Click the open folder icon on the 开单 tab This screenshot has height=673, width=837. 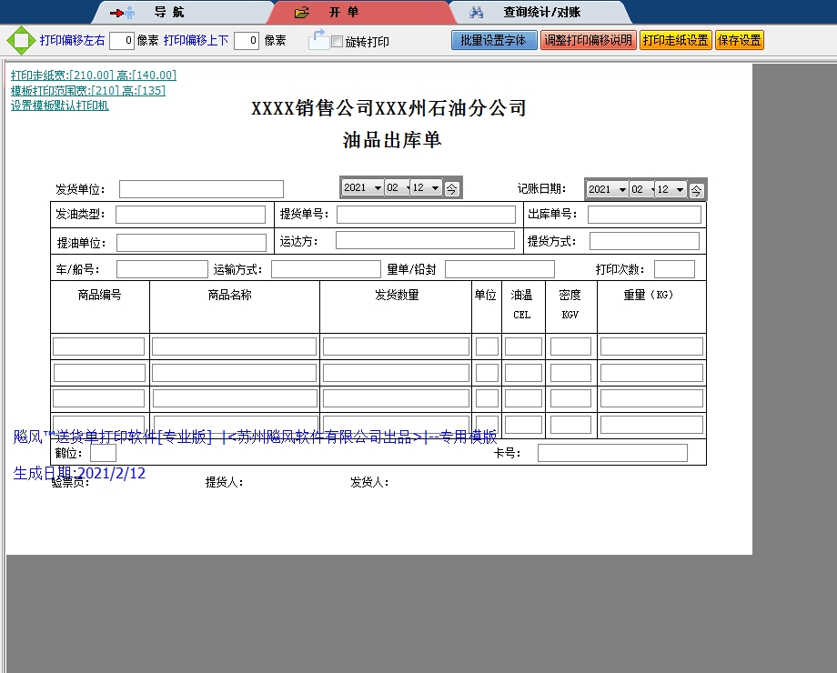click(300, 12)
